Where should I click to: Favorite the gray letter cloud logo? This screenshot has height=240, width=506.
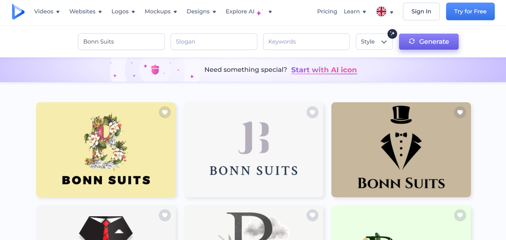[312, 215]
